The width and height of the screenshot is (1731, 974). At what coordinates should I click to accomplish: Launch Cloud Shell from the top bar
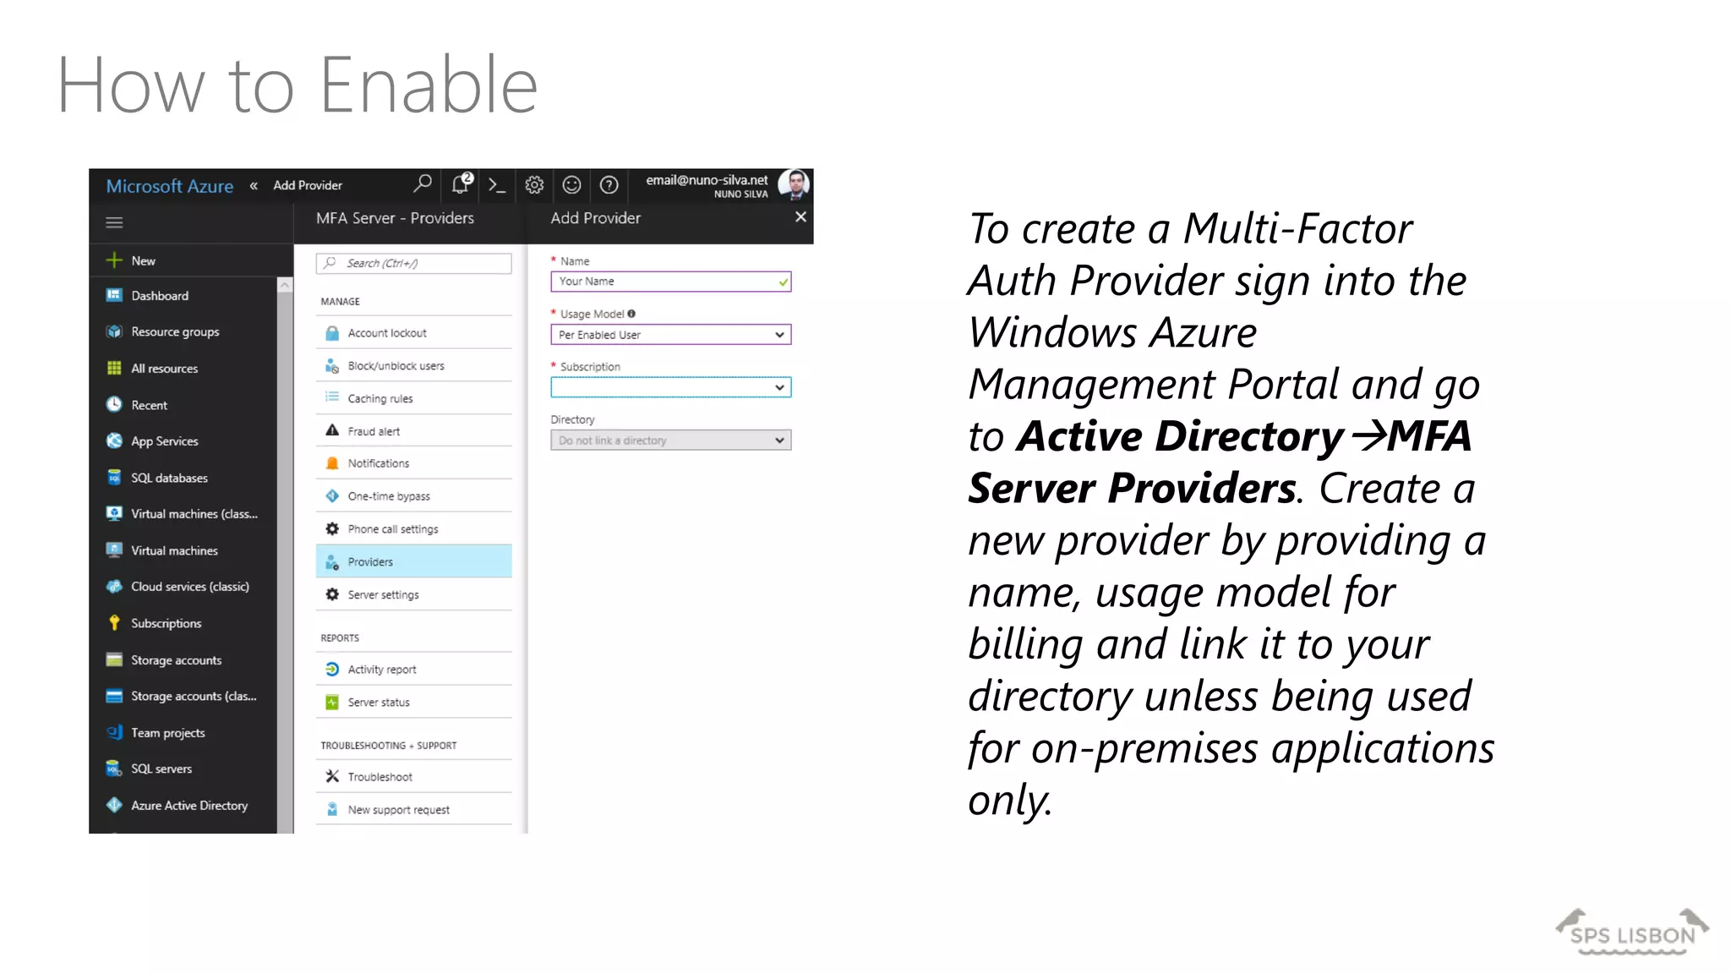[497, 185]
